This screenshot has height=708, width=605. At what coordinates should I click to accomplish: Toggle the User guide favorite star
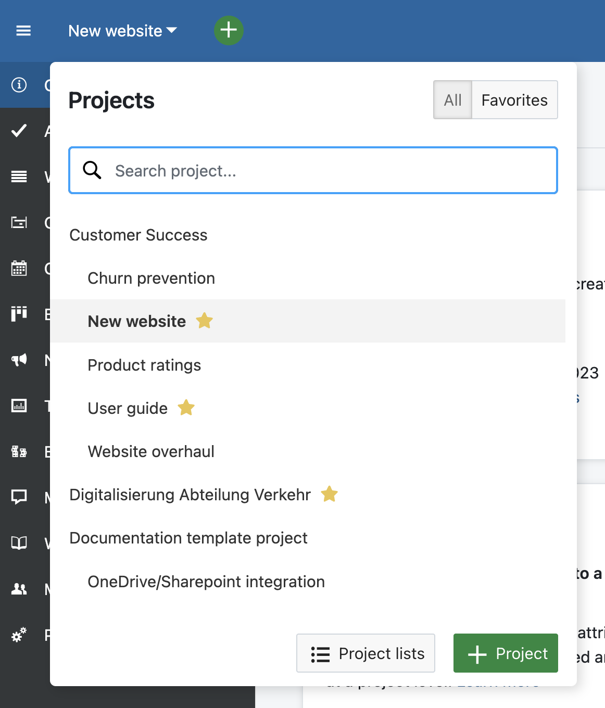coord(186,408)
